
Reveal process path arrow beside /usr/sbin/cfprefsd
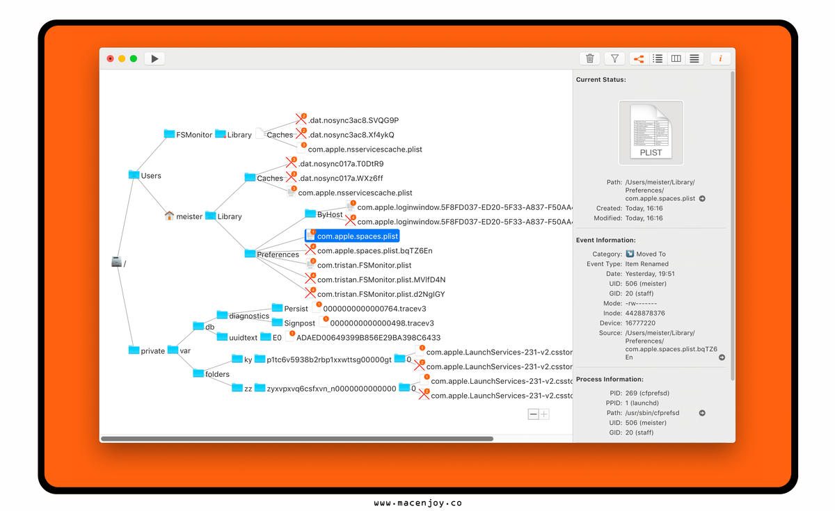click(x=702, y=413)
